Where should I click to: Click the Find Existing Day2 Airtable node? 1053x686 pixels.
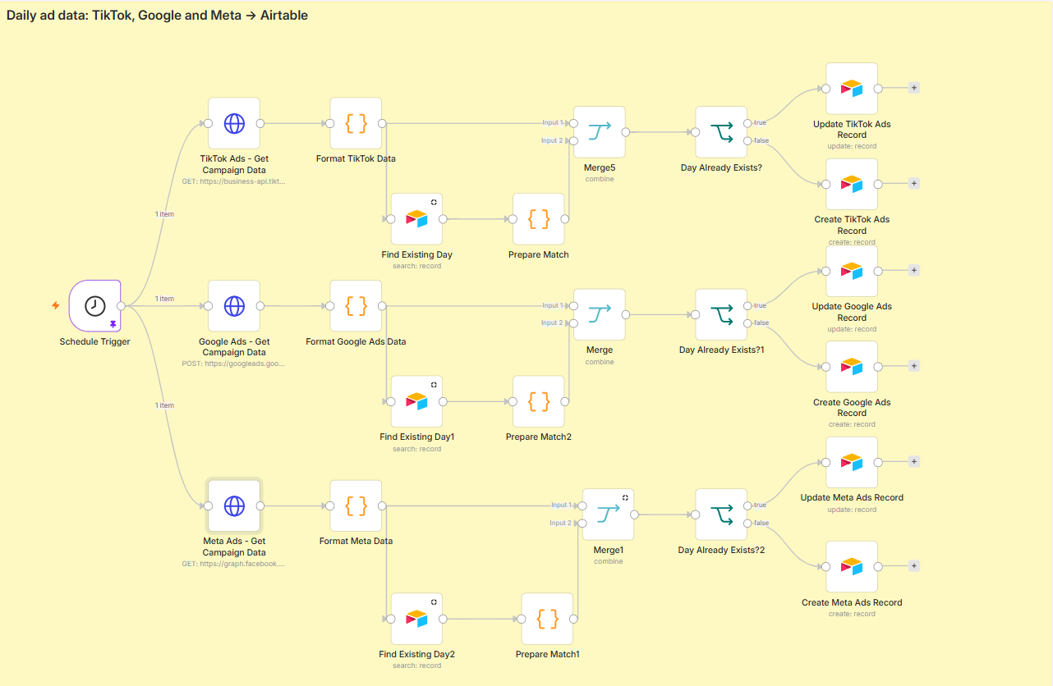click(x=416, y=619)
